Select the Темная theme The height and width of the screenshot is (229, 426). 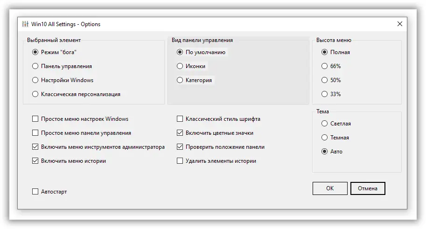tap(325, 138)
